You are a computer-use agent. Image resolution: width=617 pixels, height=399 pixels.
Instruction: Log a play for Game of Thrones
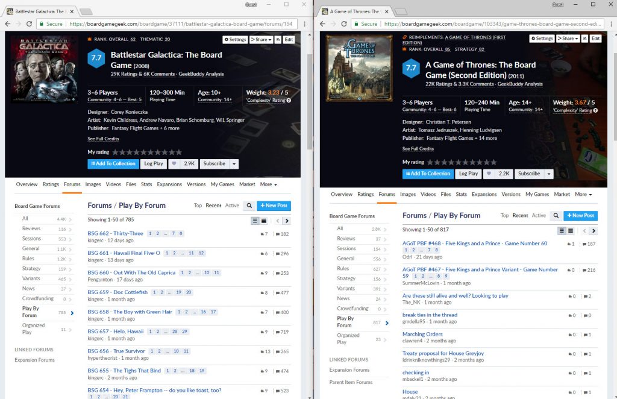468,174
